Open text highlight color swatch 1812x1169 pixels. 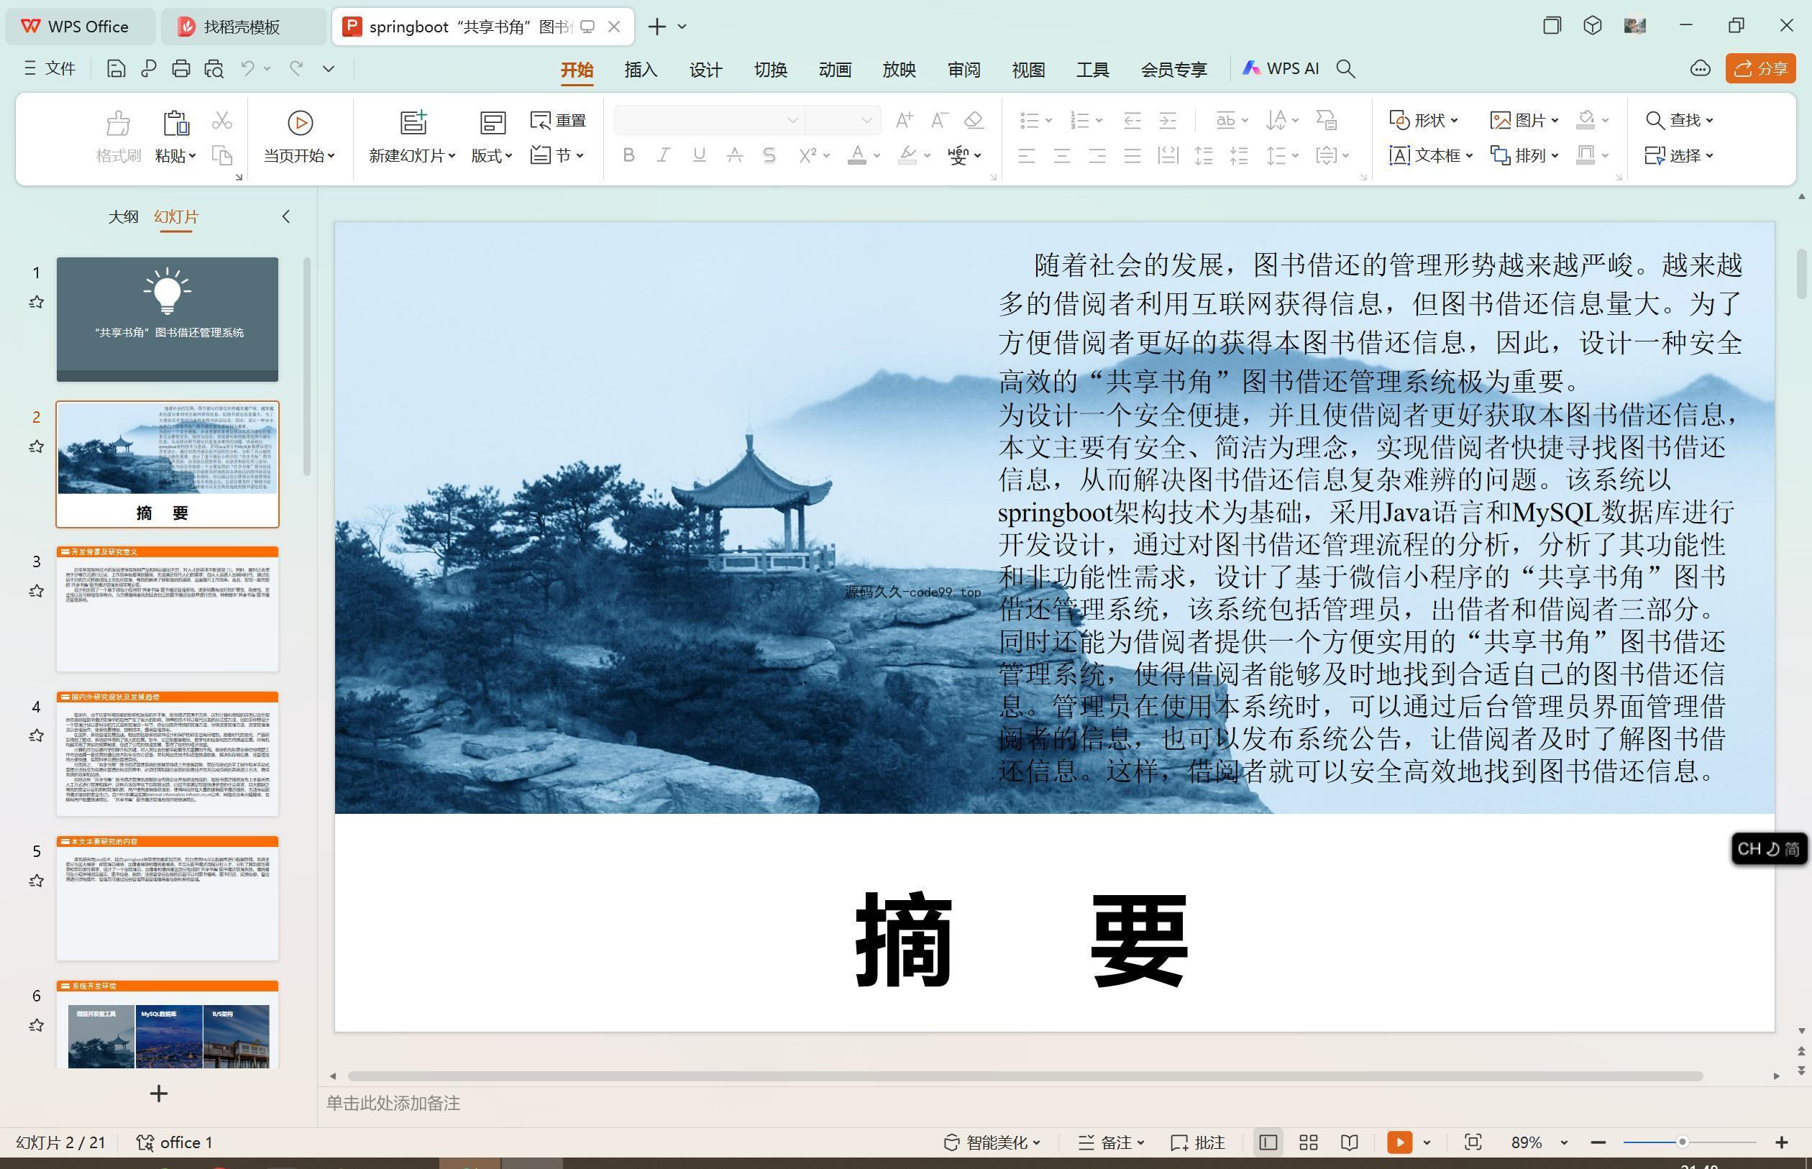click(x=907, y=155)
